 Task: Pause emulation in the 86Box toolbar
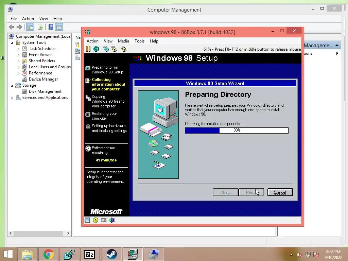pos(88,49)
